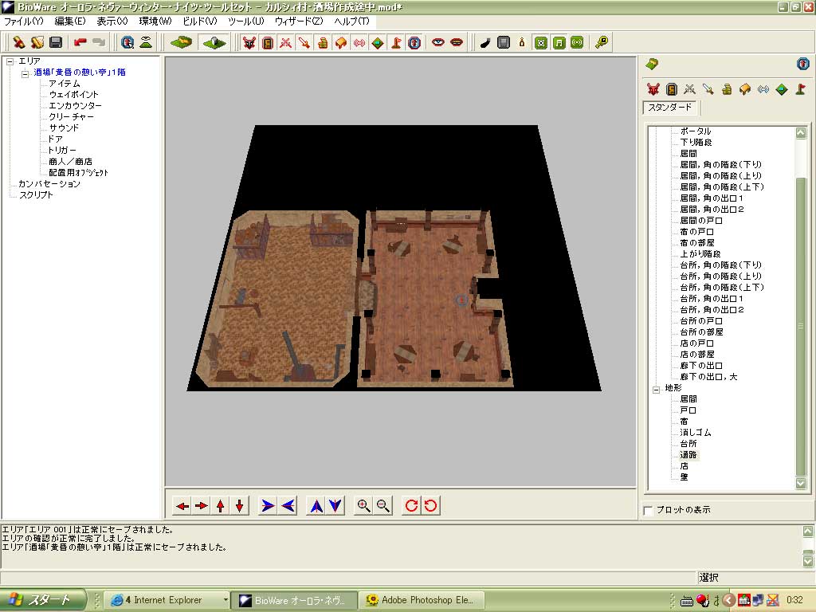Toggle encounter crossed-swords display in main toolbar
The image size is (816, 612).
[286, 43]
